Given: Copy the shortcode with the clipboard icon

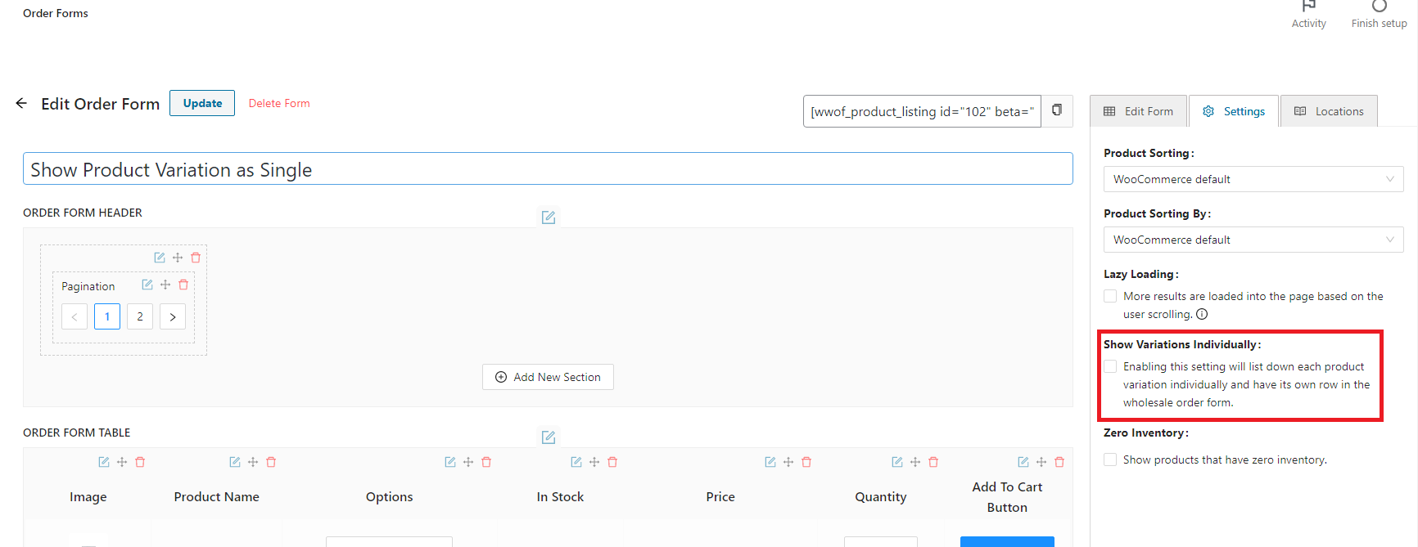Looking at the screenshot, I should [x=1057, y=110].
